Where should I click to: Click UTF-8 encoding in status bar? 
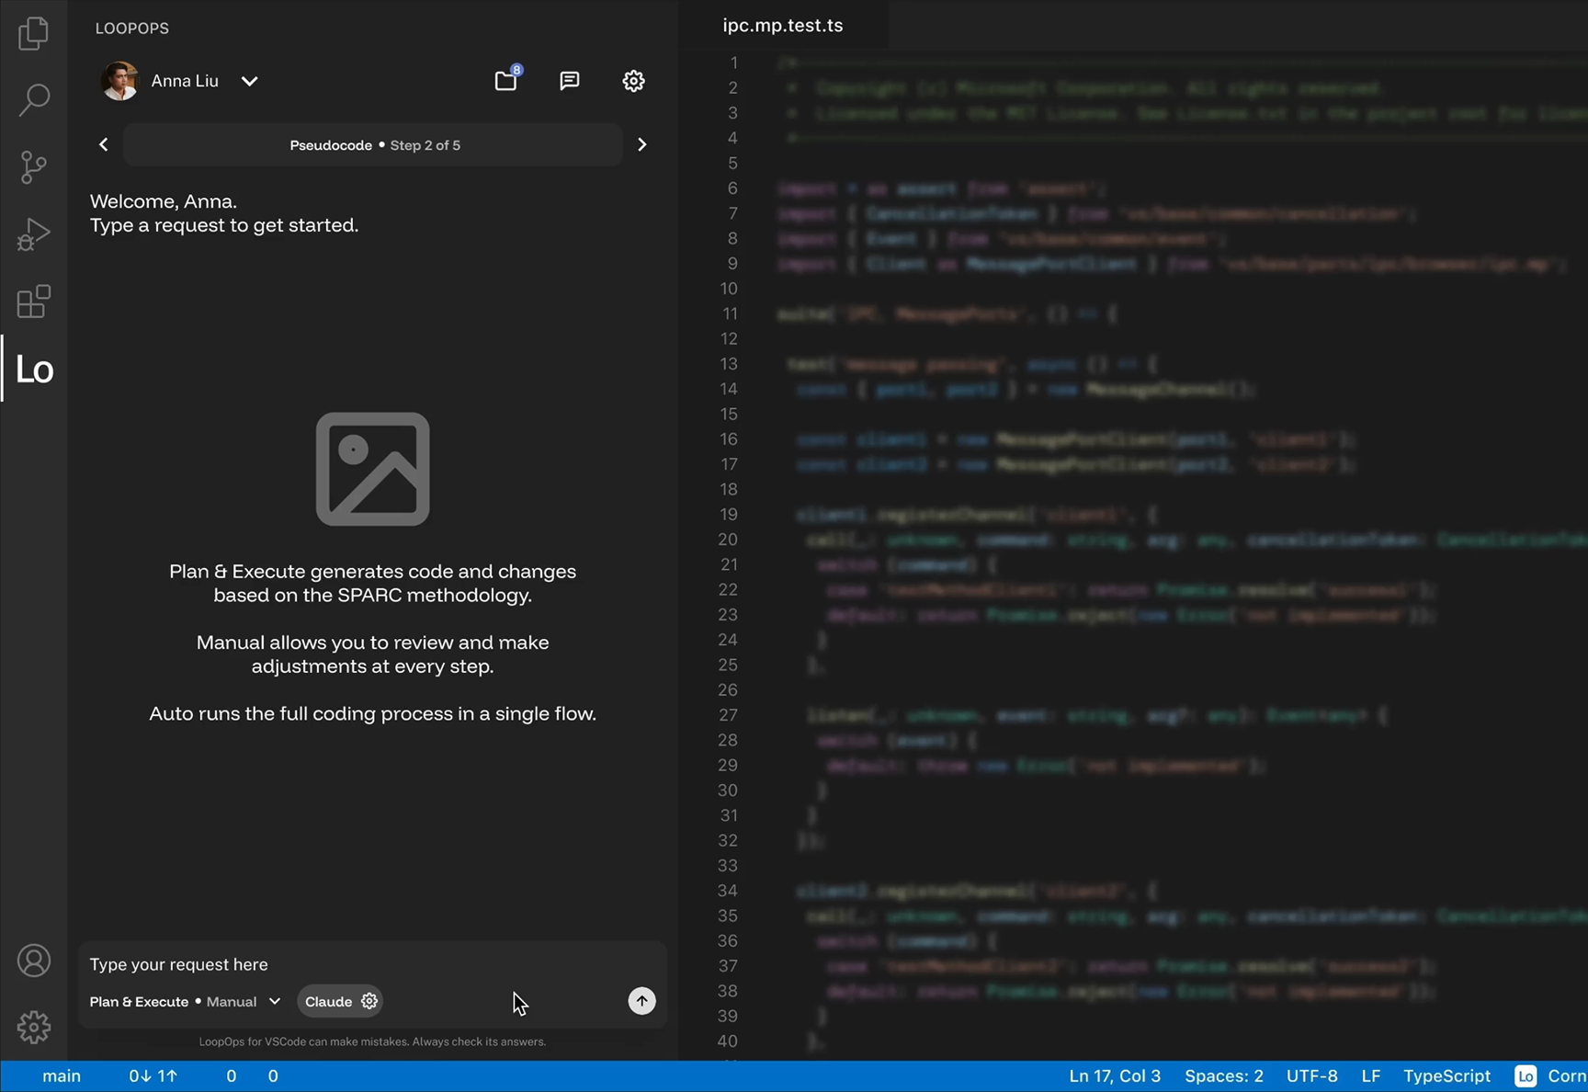click(1311, 1075)
